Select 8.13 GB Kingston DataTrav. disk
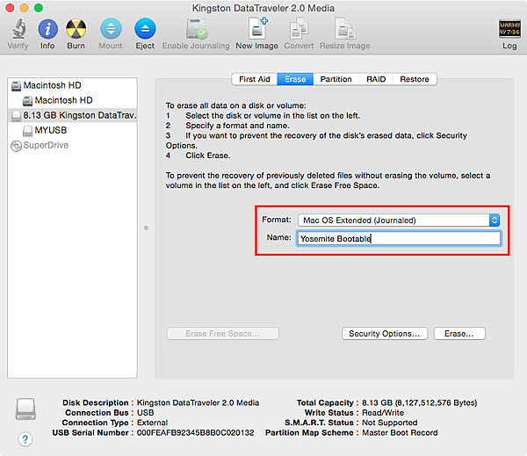Screen dimensions: 527x456 72,115
